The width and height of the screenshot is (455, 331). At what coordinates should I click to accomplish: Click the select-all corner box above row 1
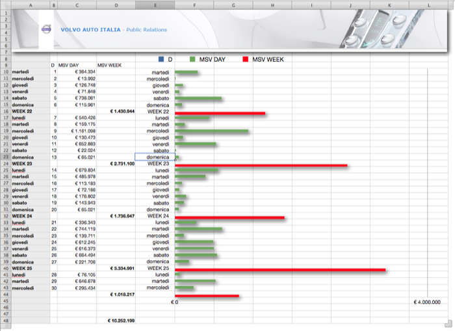(x=5, y=4)
